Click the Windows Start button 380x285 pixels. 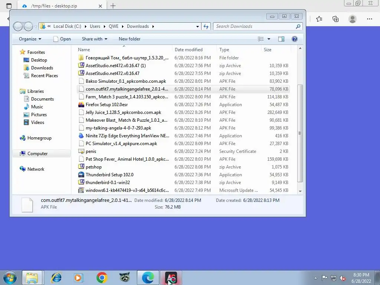(x=10, y=278)
